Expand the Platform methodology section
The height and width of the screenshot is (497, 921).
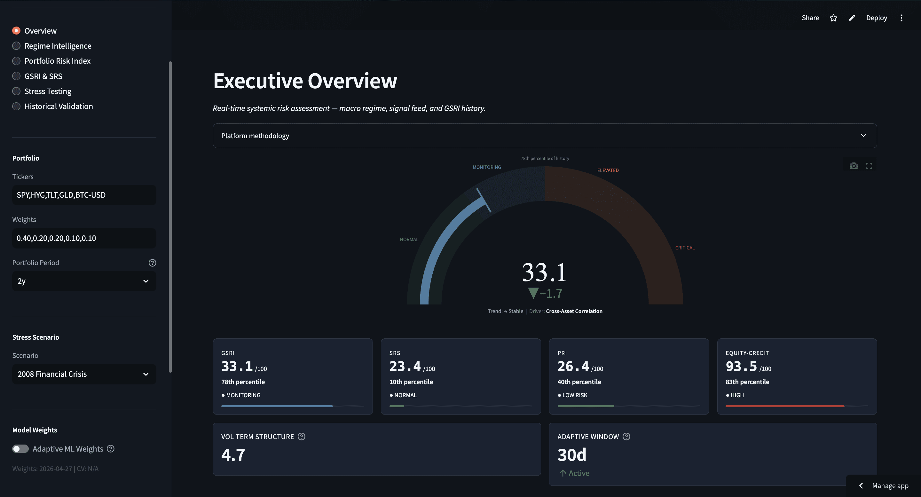[x=545, y=136]
